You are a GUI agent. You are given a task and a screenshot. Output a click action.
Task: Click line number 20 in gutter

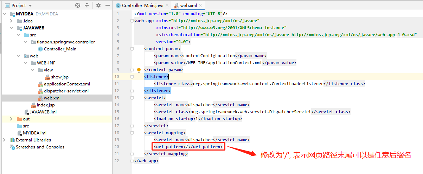click(x=117, y=147)
